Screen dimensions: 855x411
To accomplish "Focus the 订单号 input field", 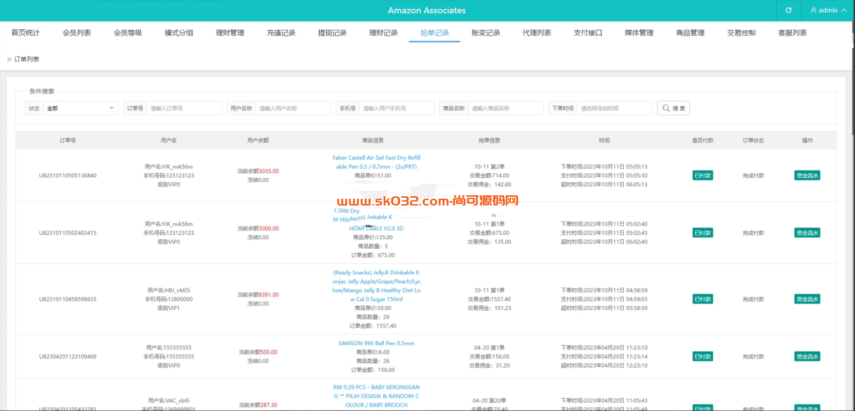I will coord(184,108).
